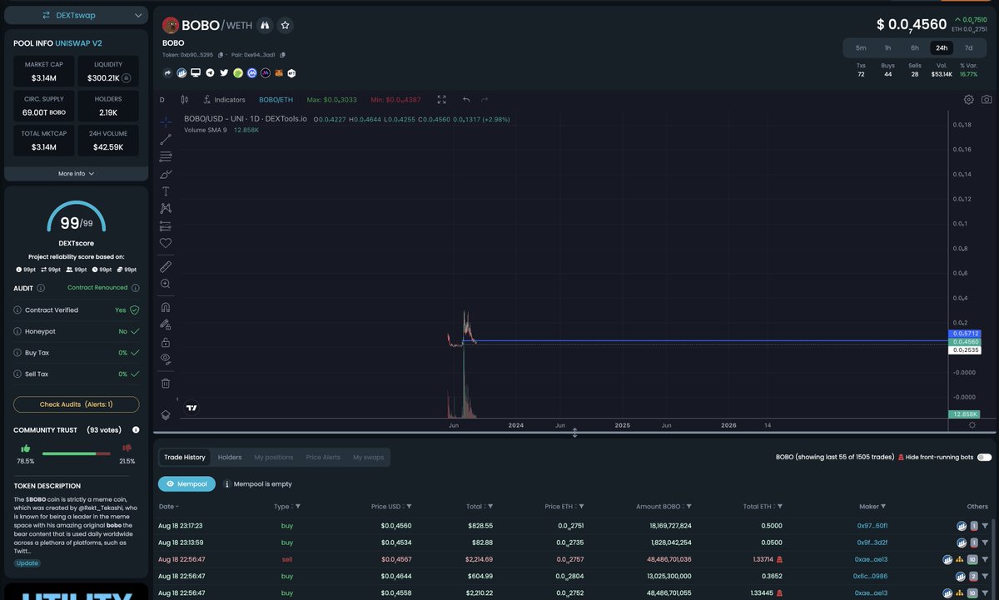Open chart settings gear

(969, 99)
